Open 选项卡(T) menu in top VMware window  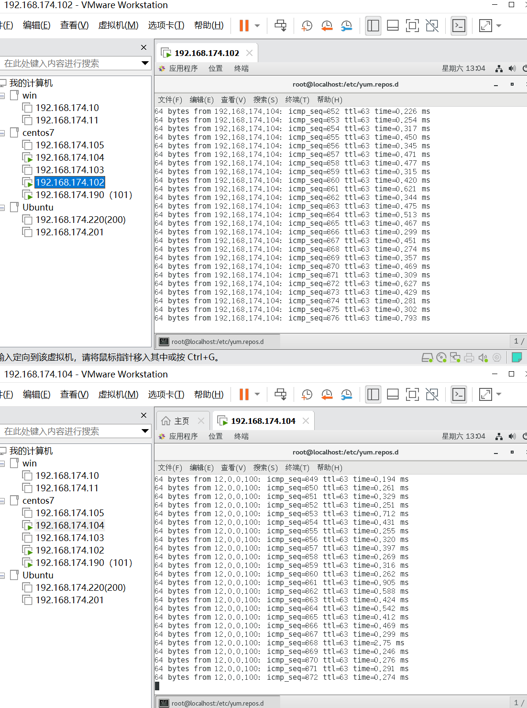point(166,25)
